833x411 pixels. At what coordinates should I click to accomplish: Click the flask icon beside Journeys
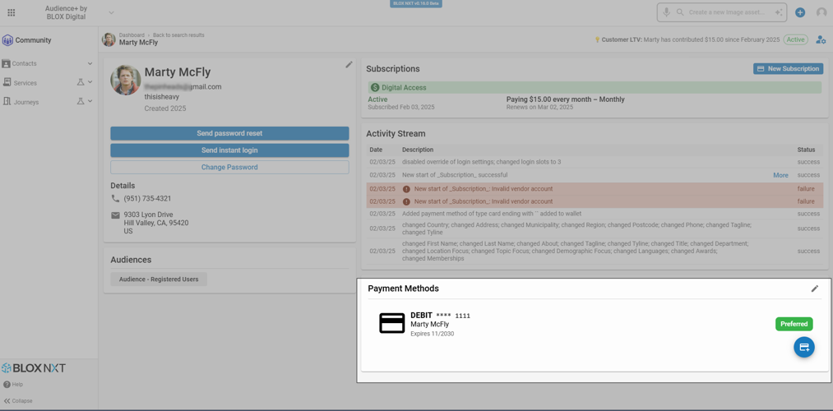pos(81,101)
